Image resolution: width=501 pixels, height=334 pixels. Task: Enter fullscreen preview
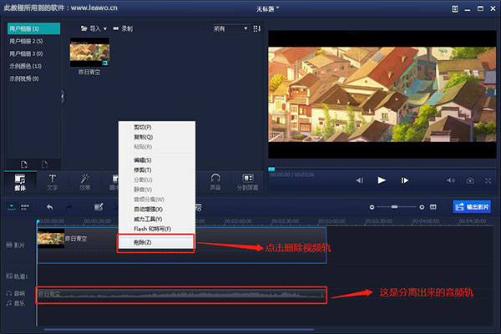pyautogui.click(x=488, y=180)
